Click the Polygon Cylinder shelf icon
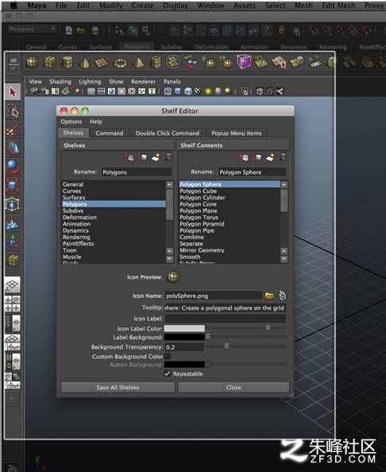Viewport: 386px width, 472px height. click(67, 63)
